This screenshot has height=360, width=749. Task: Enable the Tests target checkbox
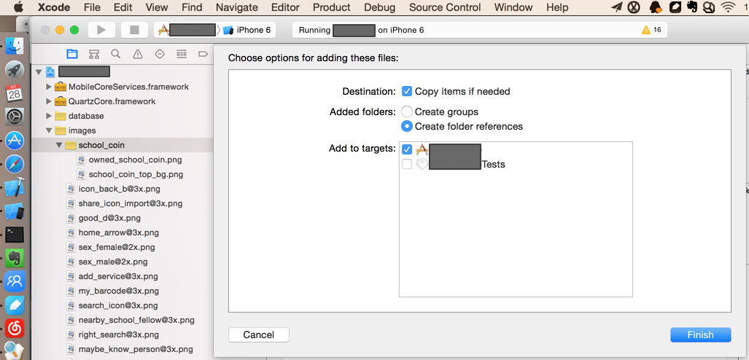407,164
